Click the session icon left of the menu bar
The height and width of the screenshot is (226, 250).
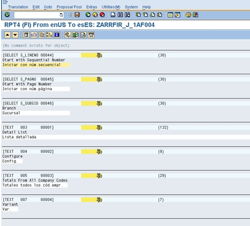click(5, 2)
